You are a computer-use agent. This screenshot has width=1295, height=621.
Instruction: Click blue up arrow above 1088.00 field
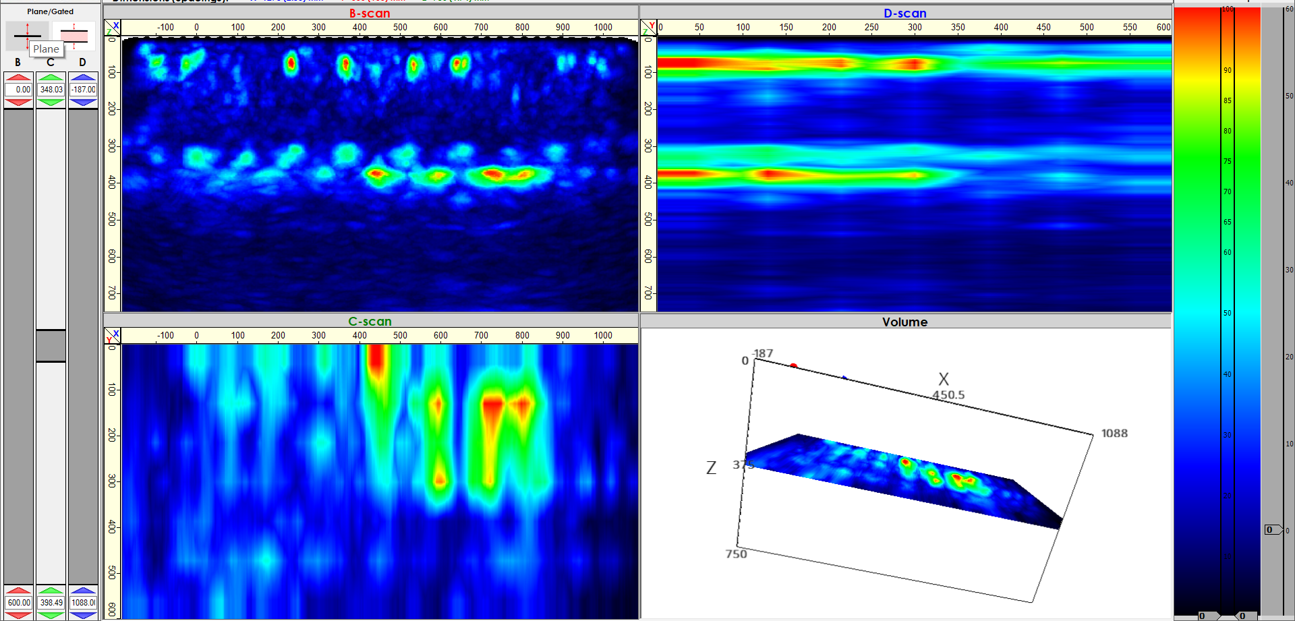(83, 591)
